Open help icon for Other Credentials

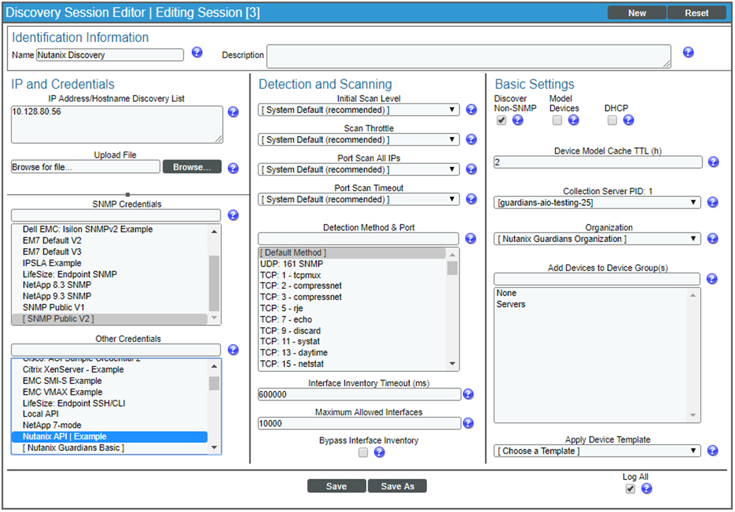[233, 349]
